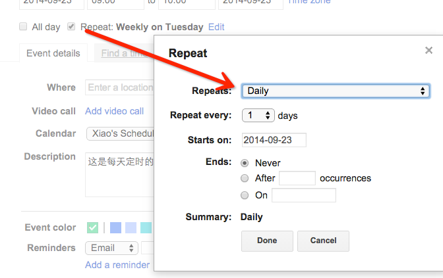Screen dimensions: 443x278
Task: Click the Cancel button
Action: point(323,241)
